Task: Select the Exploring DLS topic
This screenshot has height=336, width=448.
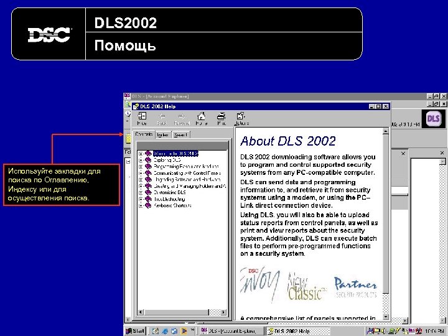Action: coord(167,161)
